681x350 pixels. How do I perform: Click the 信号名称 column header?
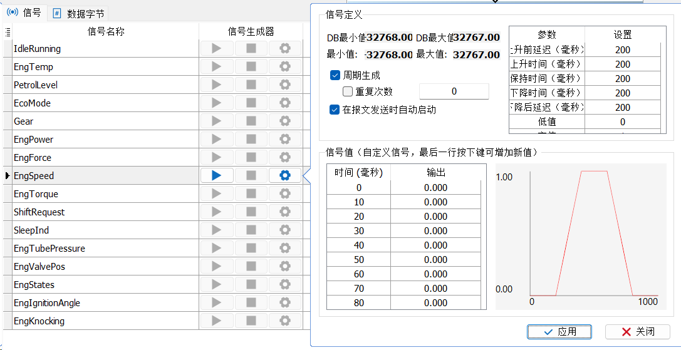(105, 32)
